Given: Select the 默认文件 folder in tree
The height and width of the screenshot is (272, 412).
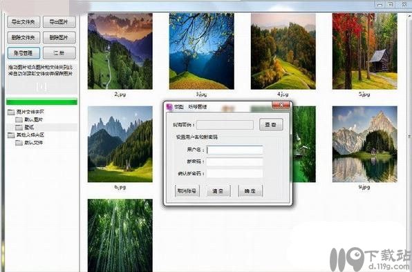Looking at the screenshot, I should pyautogui.click(x=34, y=143).
